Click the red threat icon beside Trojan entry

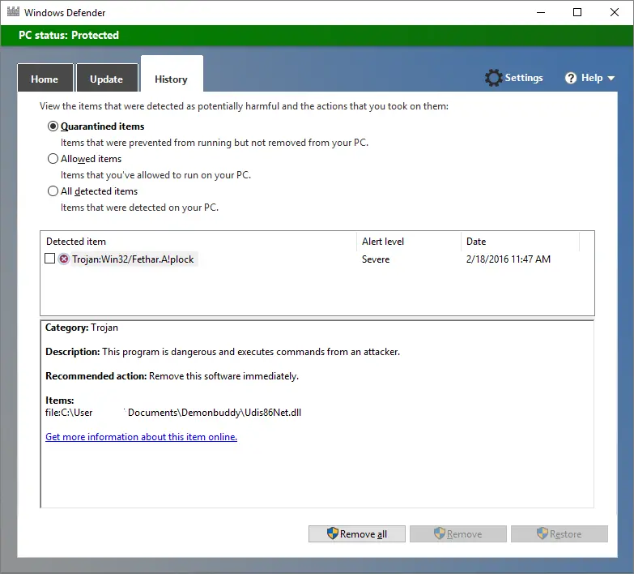point(64,259)
